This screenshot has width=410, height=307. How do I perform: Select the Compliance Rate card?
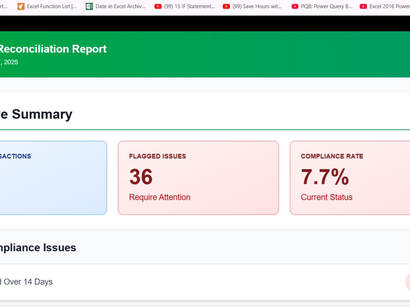point(350,178)
